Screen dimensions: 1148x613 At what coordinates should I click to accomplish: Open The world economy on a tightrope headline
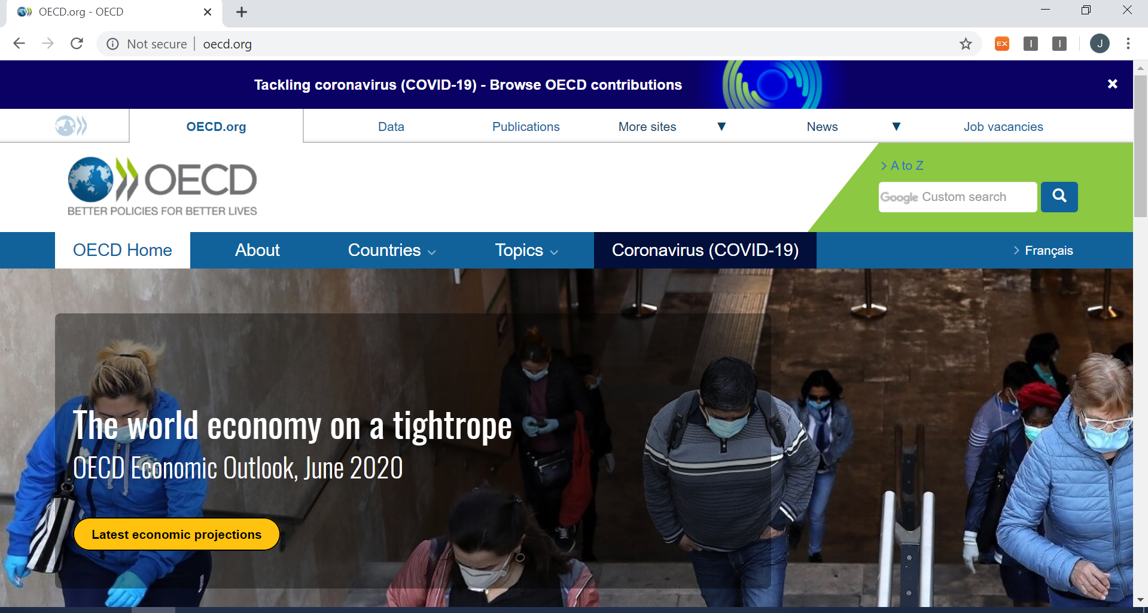click(x=293, y=426)
